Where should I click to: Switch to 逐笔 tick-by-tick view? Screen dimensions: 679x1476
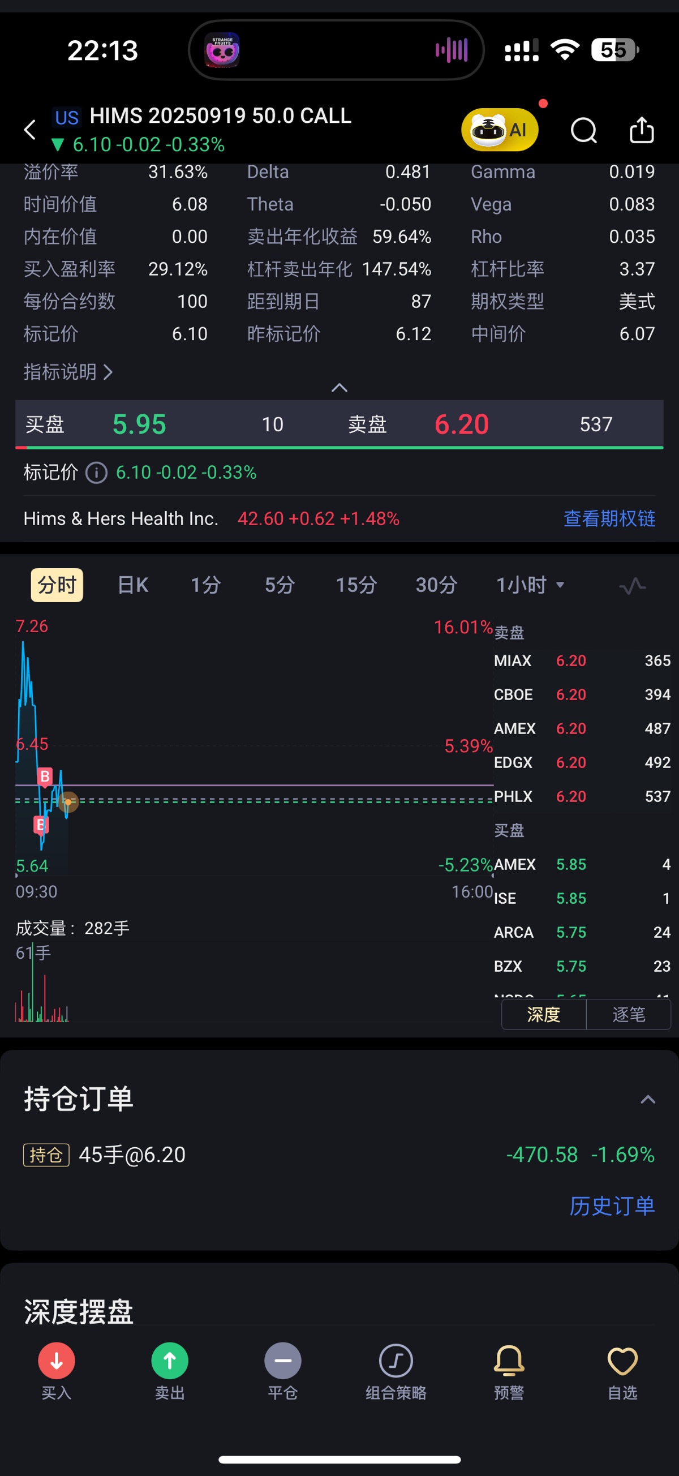click(x=629, y=1015)
